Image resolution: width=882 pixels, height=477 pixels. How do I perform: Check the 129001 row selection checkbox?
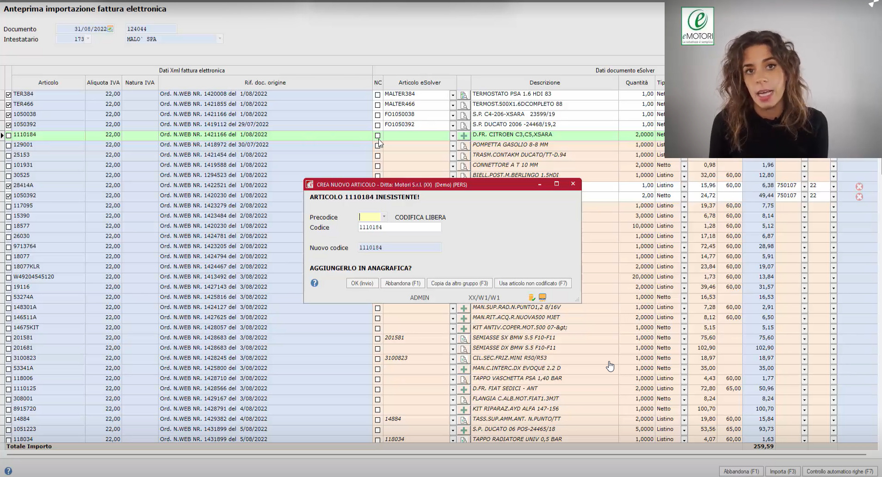8,146
